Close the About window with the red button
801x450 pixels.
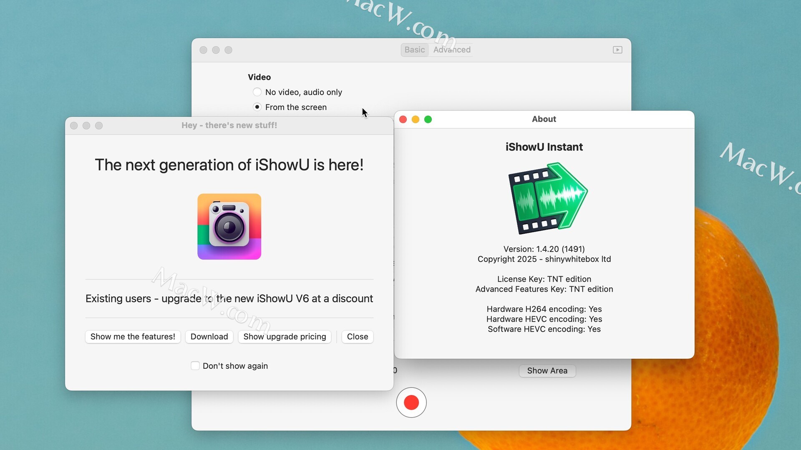coord(403,120)
